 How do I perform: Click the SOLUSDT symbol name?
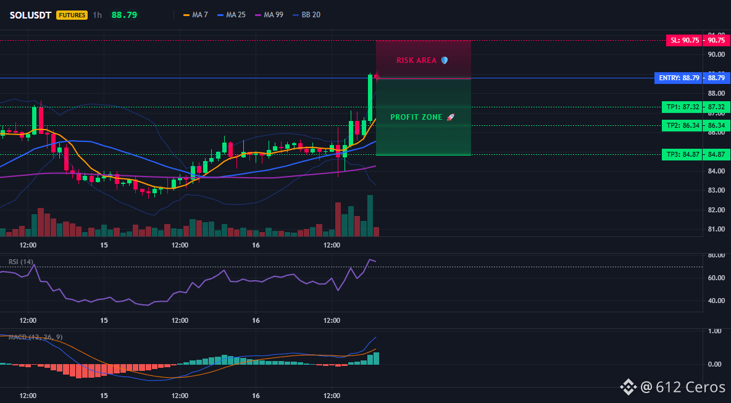(30, 15)
